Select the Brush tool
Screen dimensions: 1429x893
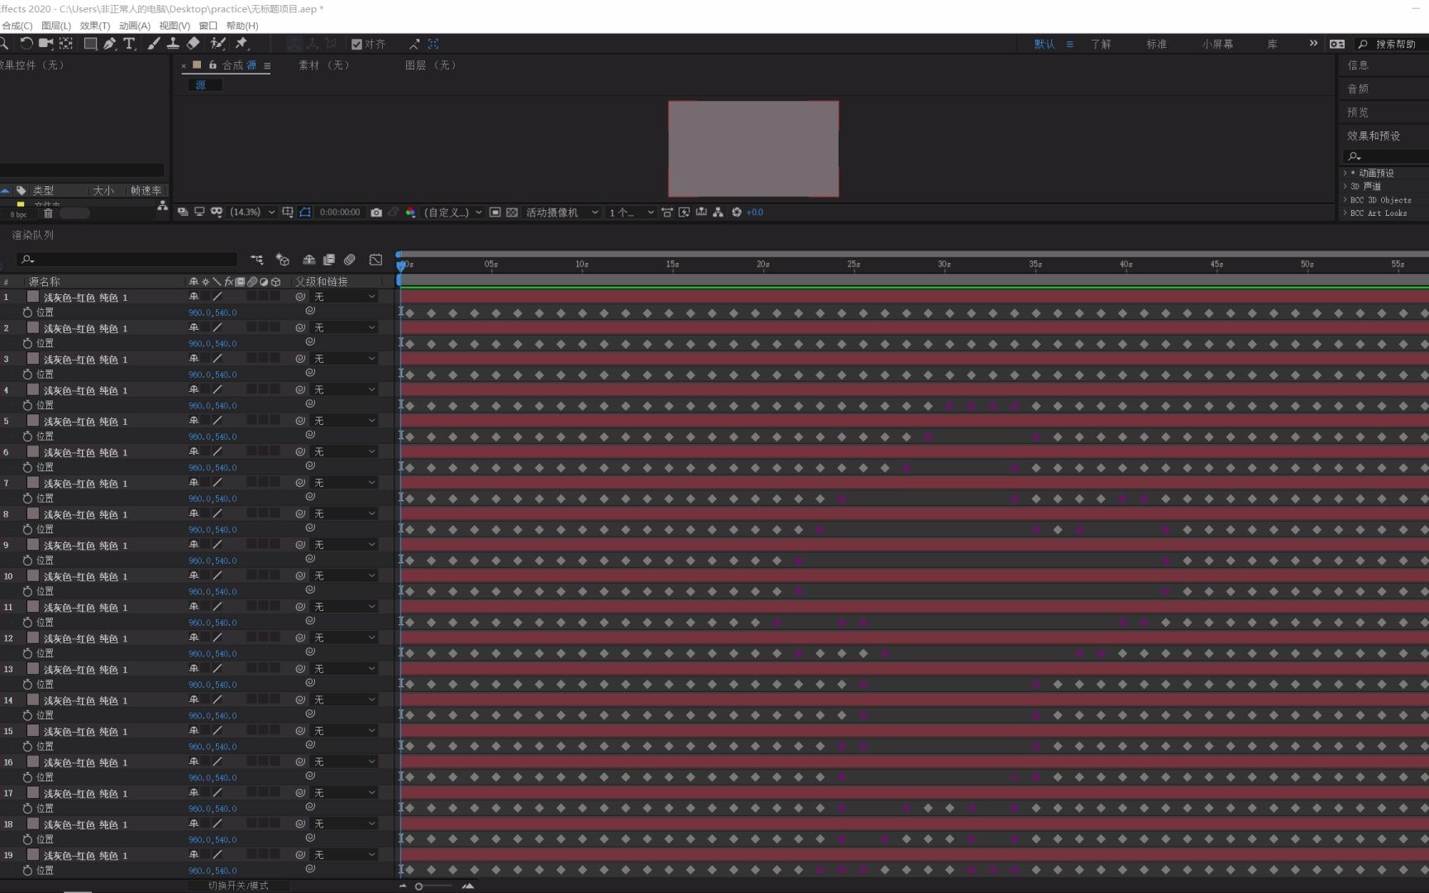coord(154,44)
